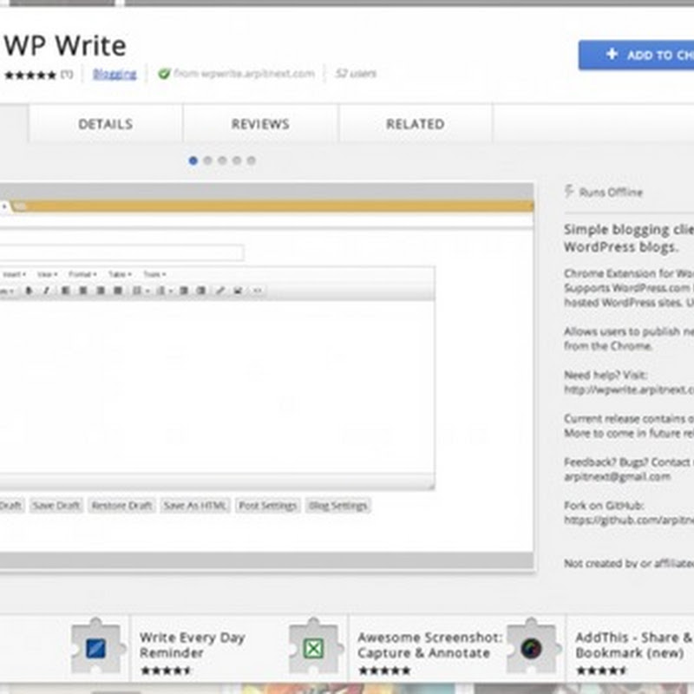Click the post title input field

(x=121, y=252)
